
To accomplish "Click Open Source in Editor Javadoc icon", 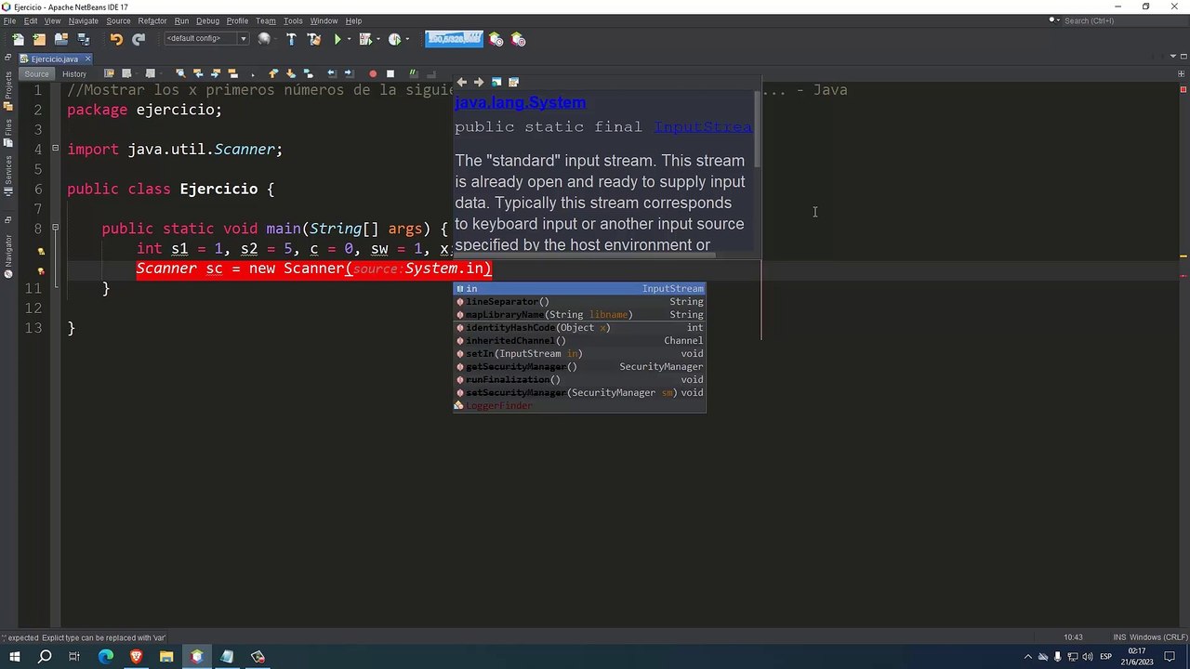I will pyautogui.click(x=513, y=82).
